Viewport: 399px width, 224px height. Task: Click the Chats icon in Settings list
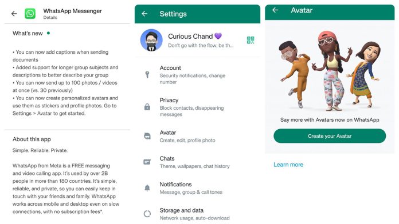pyautogui.click(x=147, y=162)
